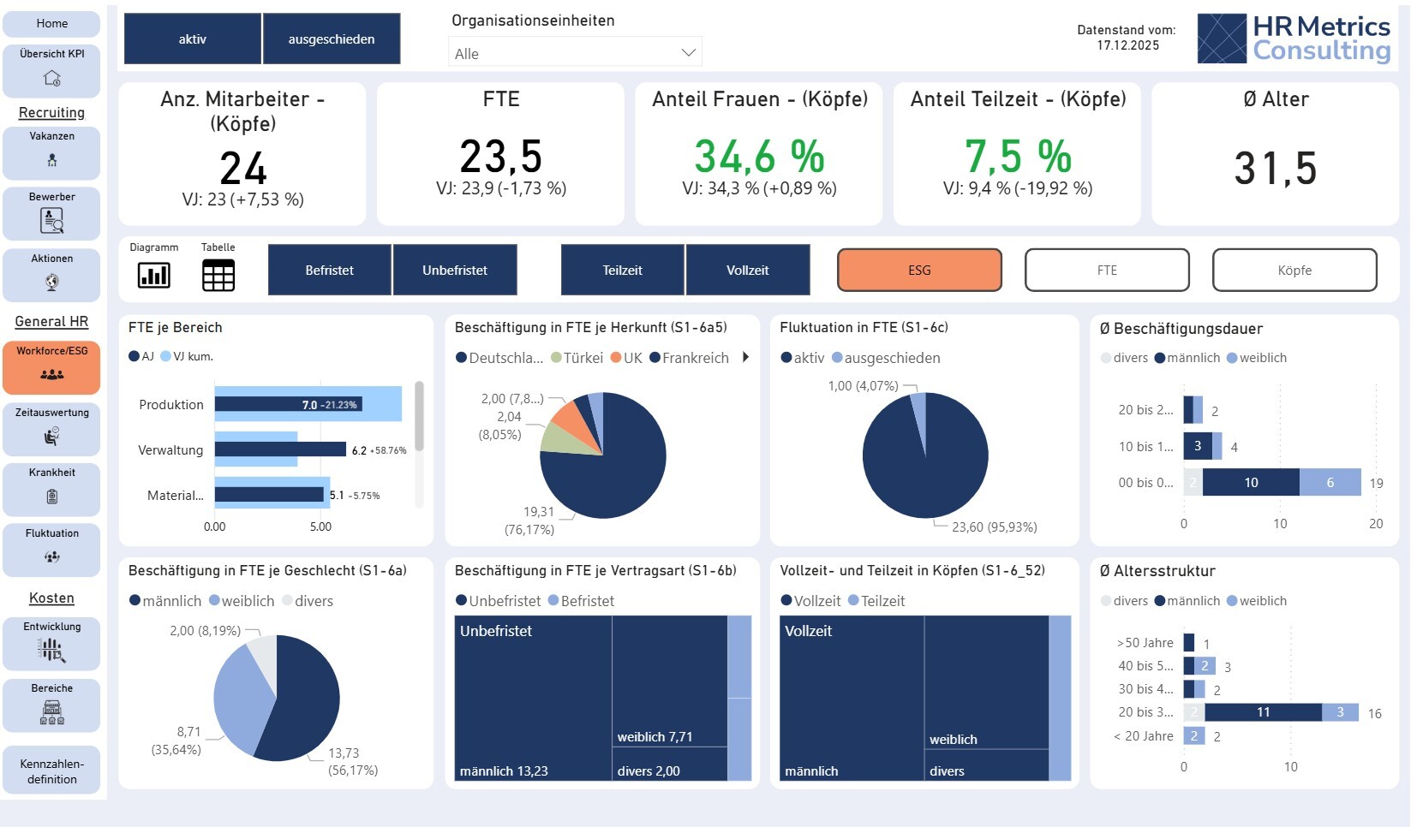Viewport: 1411px width, 827px height.
Task: Switch to Tabelle grid view
Action: point(218,276)
